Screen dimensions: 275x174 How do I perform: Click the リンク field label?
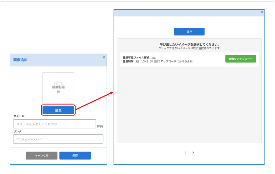pos(17,131)
